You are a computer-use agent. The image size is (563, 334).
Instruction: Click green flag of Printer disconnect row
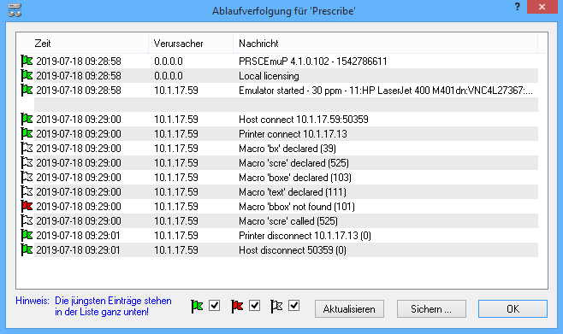(27, 235)
